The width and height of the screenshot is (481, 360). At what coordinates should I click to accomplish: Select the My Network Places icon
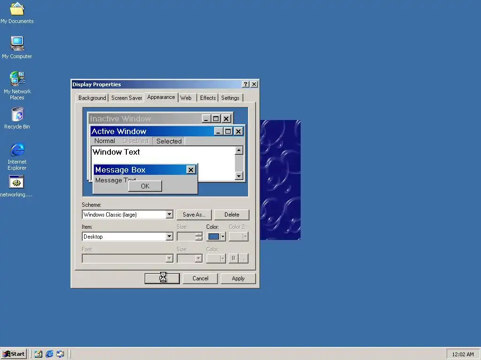(17, 86)
